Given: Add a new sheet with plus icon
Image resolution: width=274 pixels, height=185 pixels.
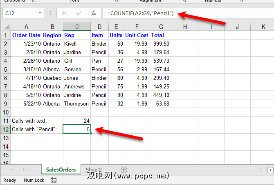Looking at the screenshot, I should tap(124, 170).
